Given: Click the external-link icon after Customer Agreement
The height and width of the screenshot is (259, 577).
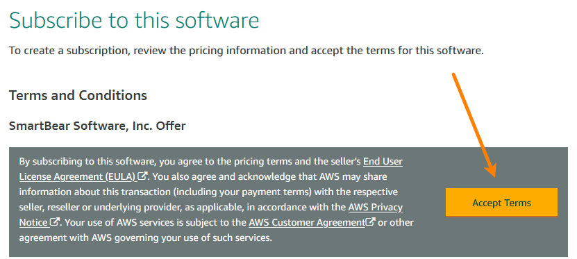Looking at the screenshot, I should pos(370,222).
